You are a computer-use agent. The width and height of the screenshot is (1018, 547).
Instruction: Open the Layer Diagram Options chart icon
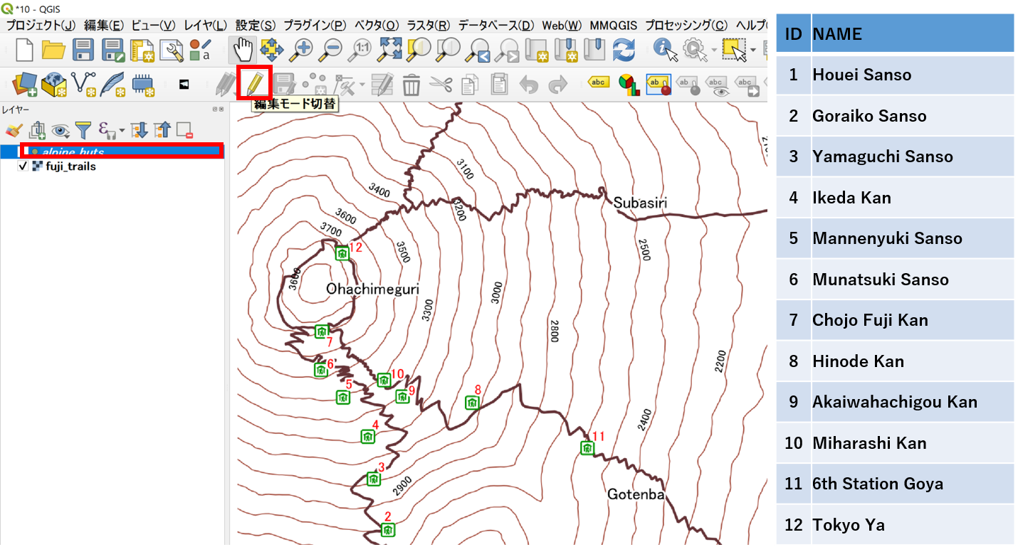628,85
